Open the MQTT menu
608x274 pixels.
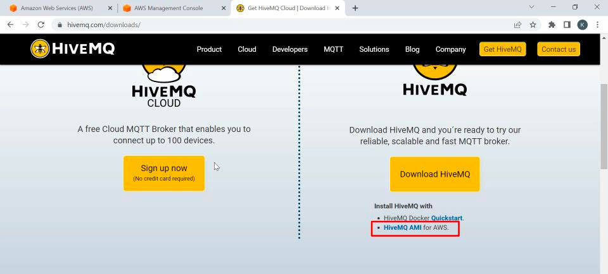point(334,49)
